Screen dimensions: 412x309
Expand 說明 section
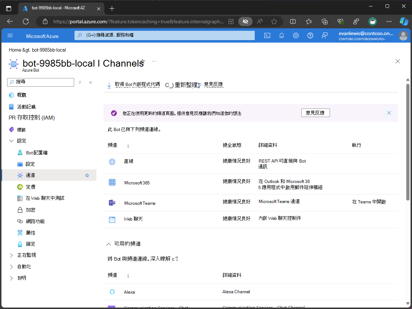[11, 278]
